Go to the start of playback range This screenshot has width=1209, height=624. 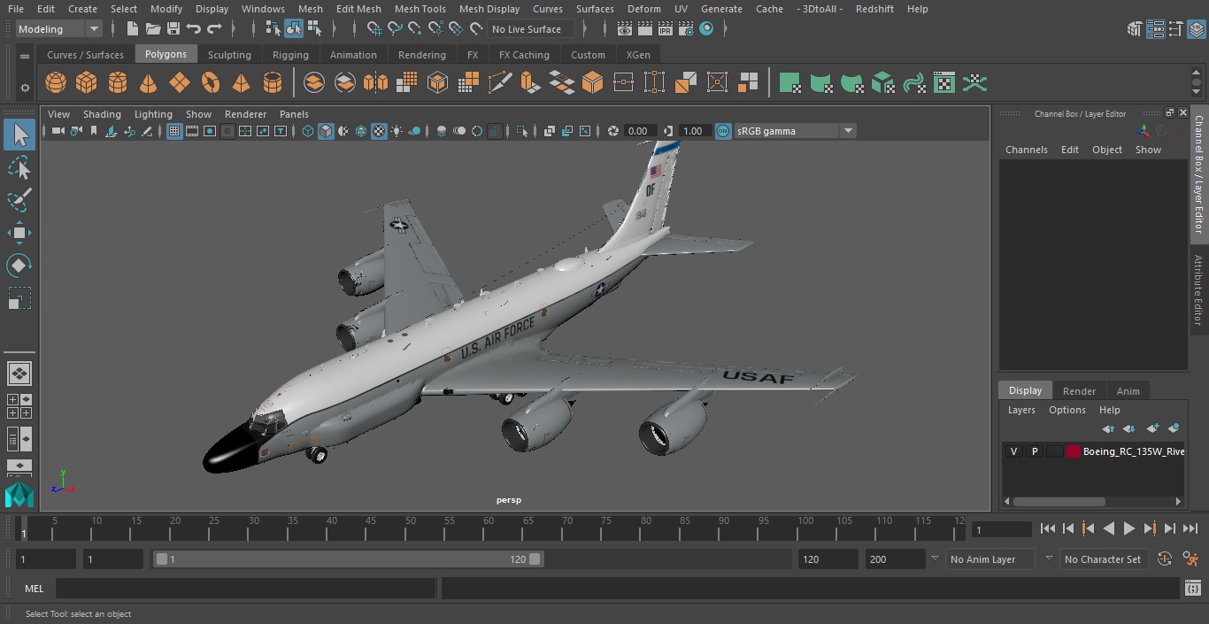tap(1048, 528)
